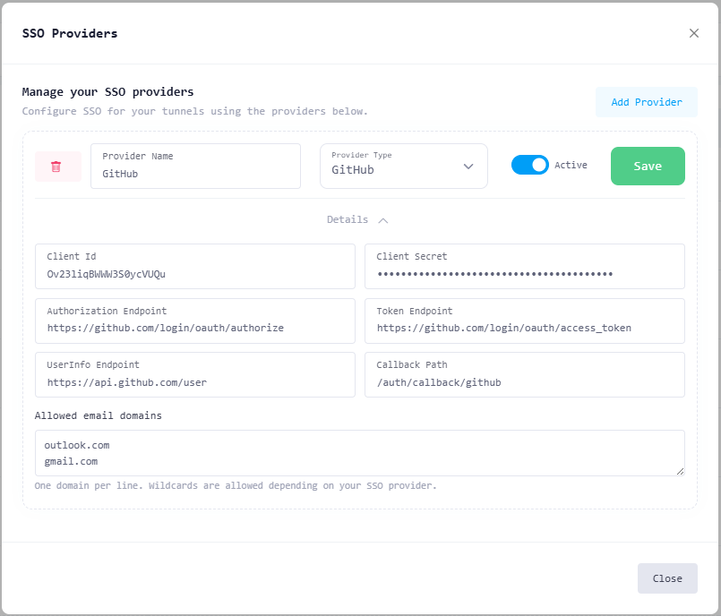This screenshot has width=721, height=616.
Task: Open the Provider Type dropdown
Action: pyautogui.click(x=403, y=167)
